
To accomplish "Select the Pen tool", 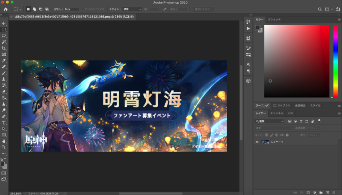I will click(x=4, y=116).
